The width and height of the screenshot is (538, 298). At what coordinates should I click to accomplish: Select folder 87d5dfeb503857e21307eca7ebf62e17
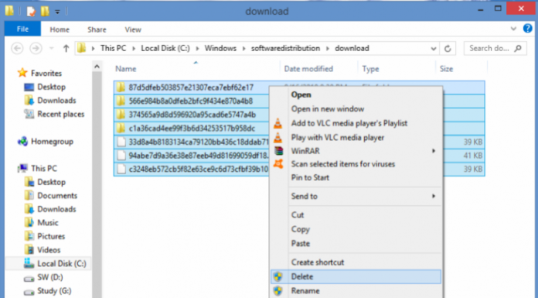click(x=191, y=87)
